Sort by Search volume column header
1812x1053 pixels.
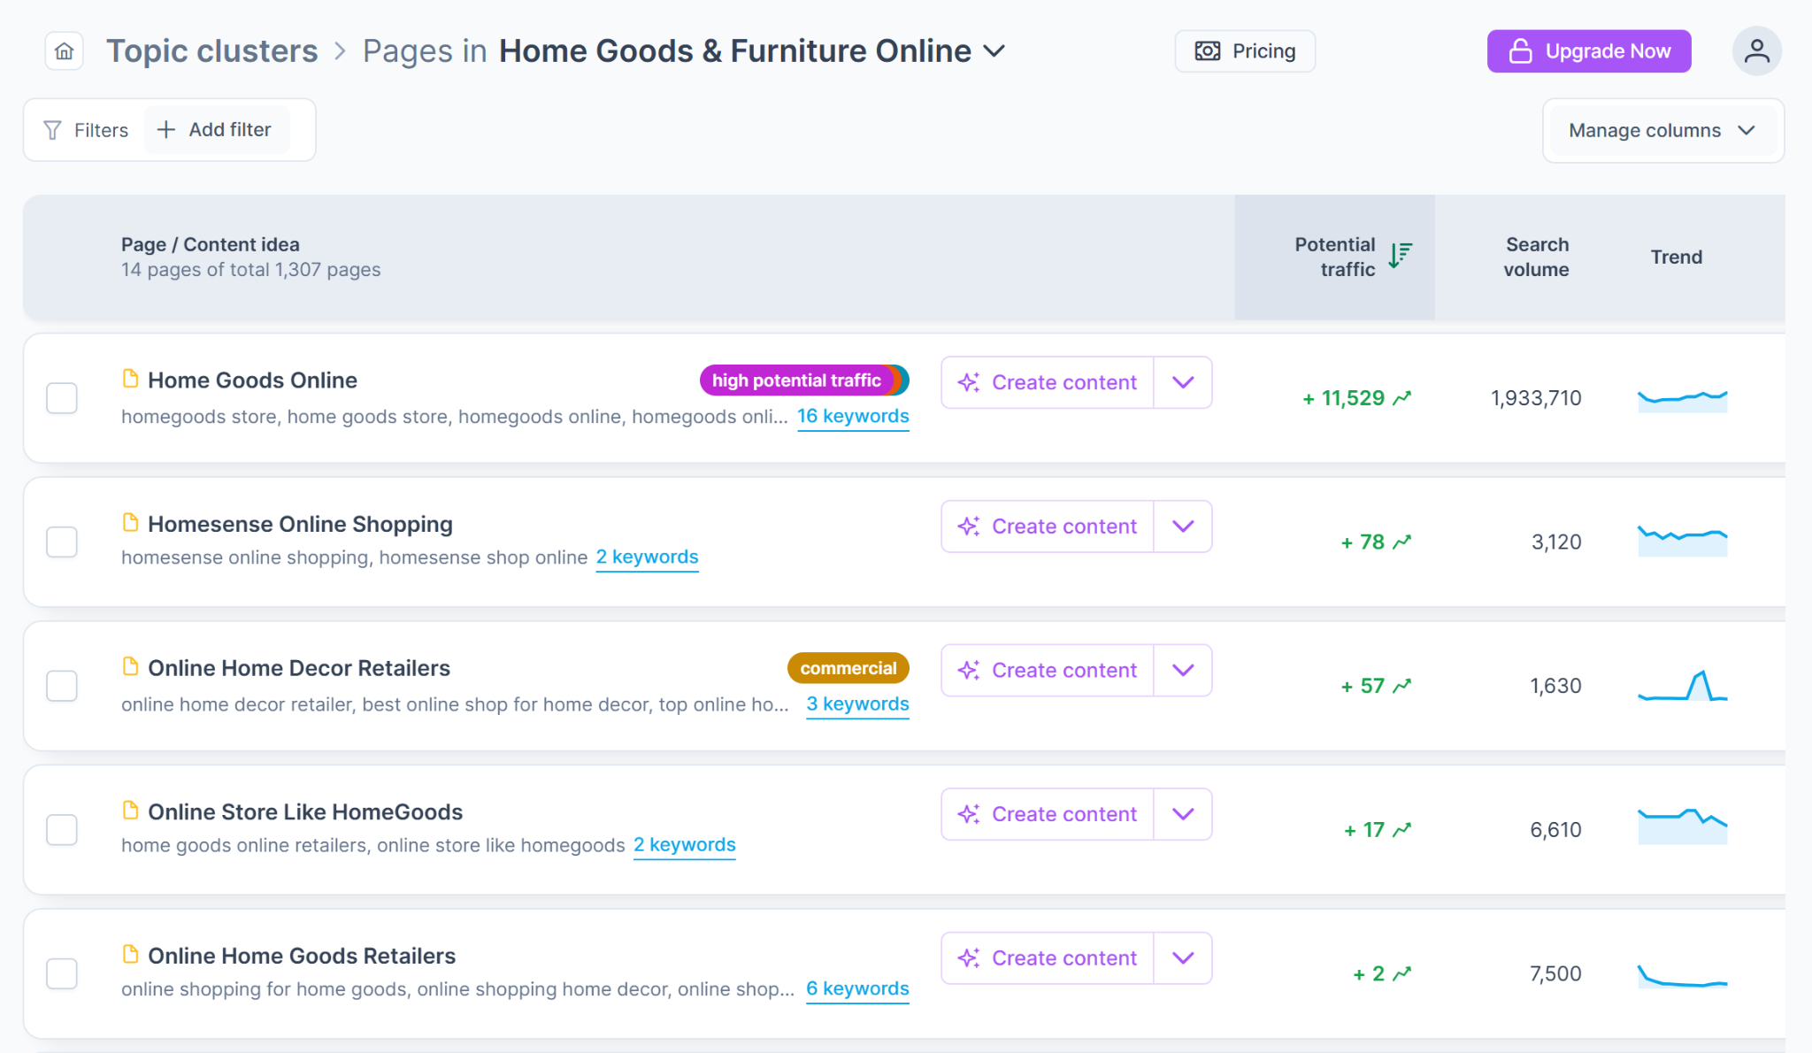pyautogui.click(x=1536, y=257)
